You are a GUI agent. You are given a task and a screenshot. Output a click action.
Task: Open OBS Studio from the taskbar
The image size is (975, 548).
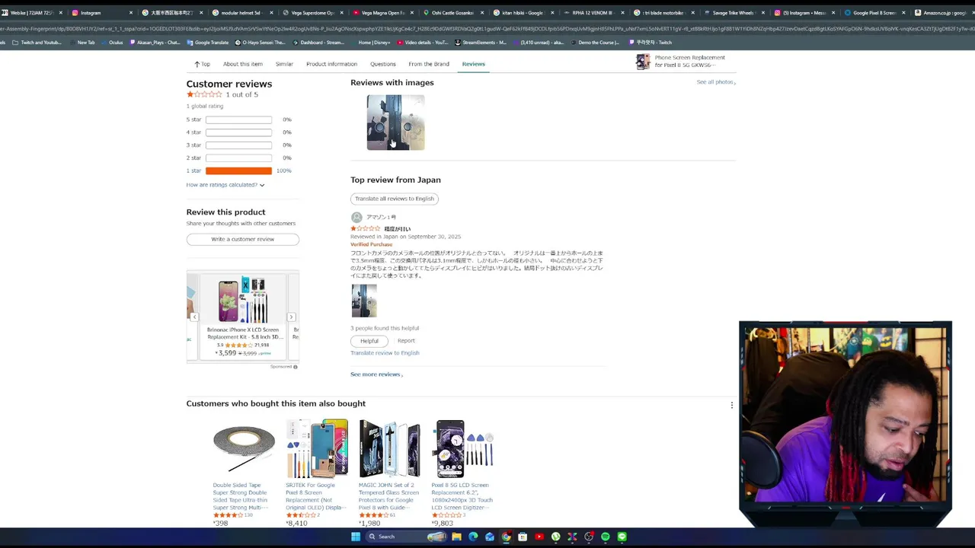[589, 537]
